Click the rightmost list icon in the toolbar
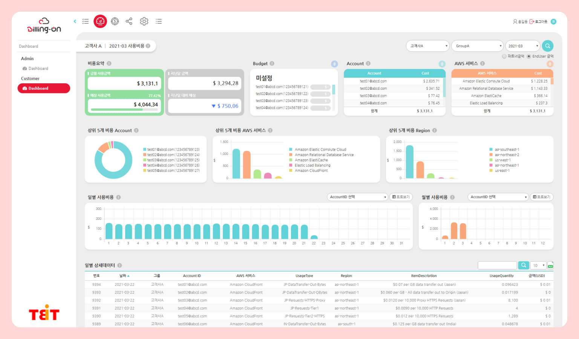Screen dimensions: 579x339 click(159, 21)
